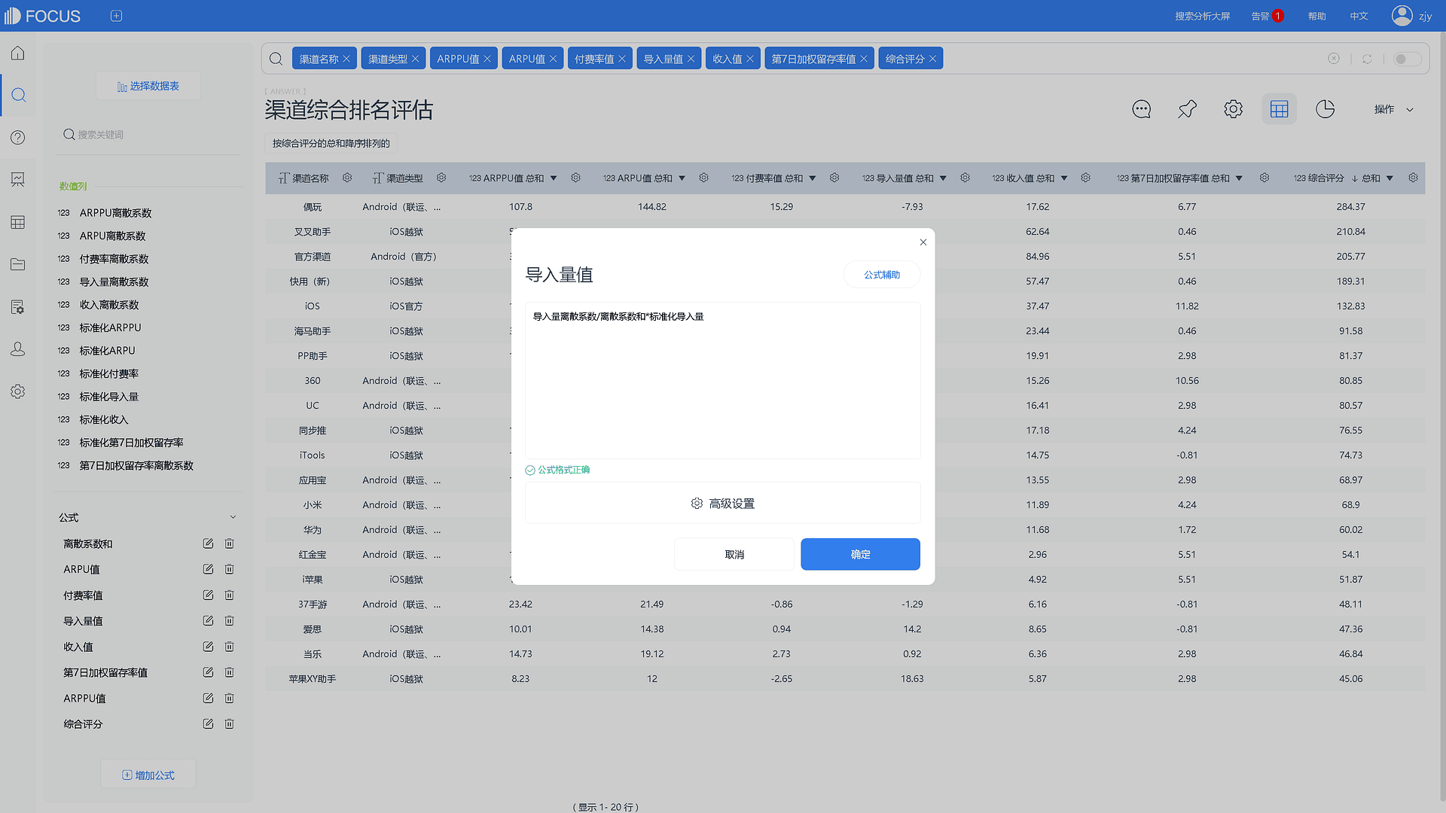Remove the 综合评分 search tag
The width and height of the screenshot is (1446, 813).
tap(932, 59)
